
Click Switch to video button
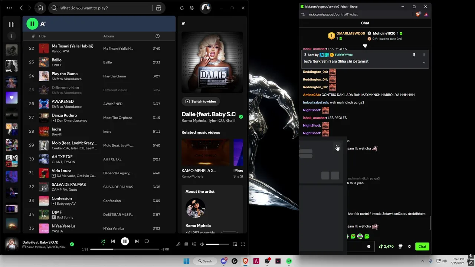[201, 101]
